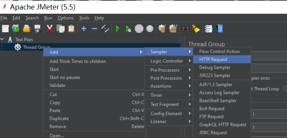Click the Open folder toolbar icon

27,29
